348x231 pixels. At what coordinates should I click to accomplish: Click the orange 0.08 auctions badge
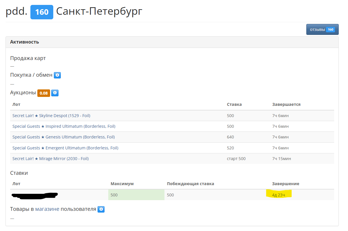click(x=44, y=93)
